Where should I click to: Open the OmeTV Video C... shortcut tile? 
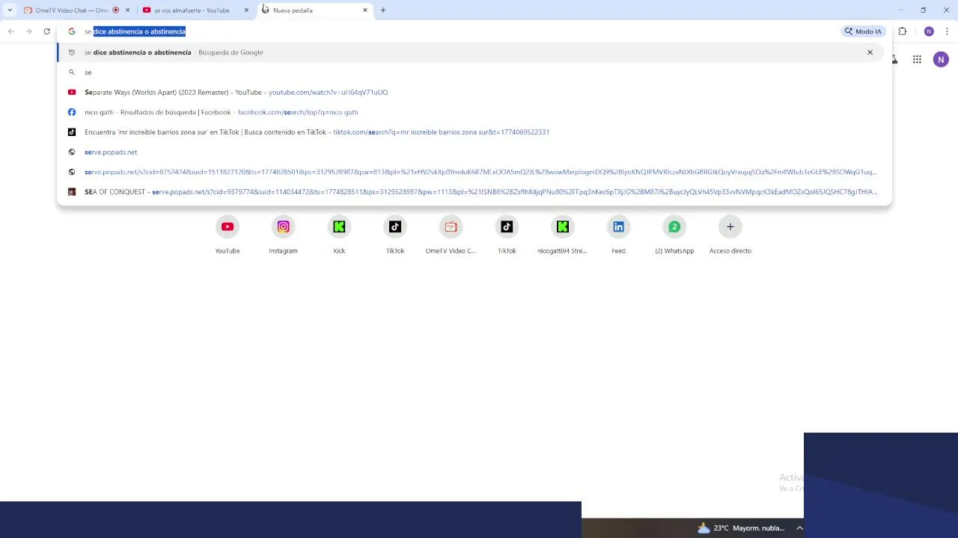click(451, 235)
